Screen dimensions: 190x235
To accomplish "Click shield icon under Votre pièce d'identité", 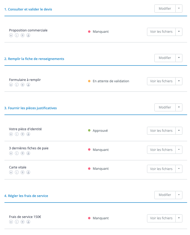I will (x=23, y=134).
